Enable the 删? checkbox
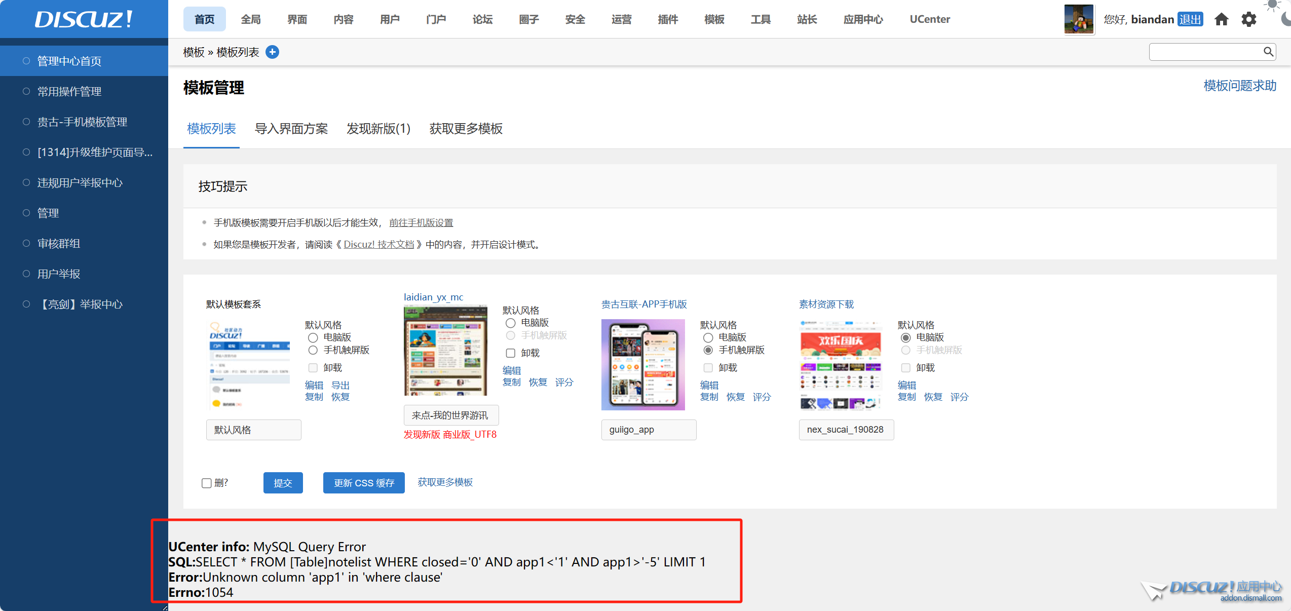 pyautogui.click(x=206, y=483)
